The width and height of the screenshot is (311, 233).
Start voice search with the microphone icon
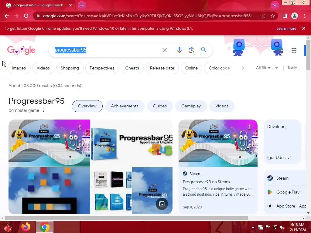pyautogui.click(x=179, y=50)
